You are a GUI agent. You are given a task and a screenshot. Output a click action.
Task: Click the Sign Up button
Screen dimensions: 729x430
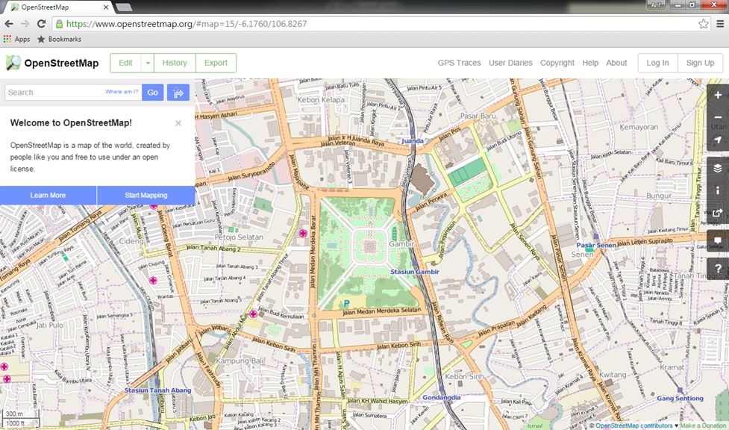[700, 63]
